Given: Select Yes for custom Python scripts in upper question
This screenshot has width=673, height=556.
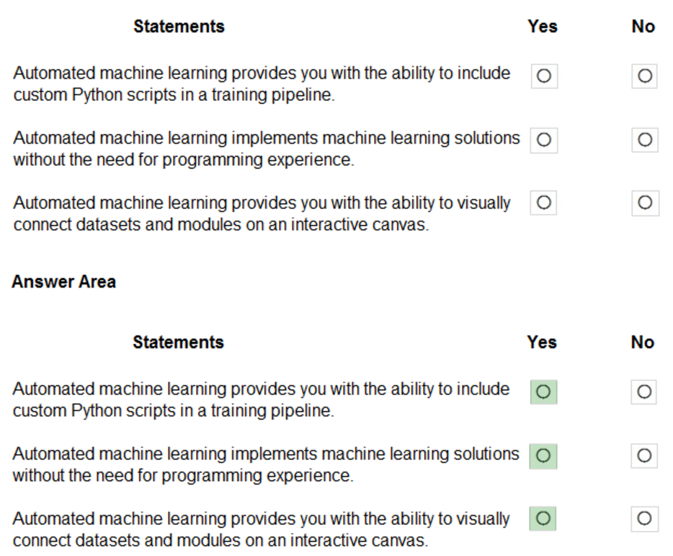Looking at the screenshot, I should coord(544,76).
